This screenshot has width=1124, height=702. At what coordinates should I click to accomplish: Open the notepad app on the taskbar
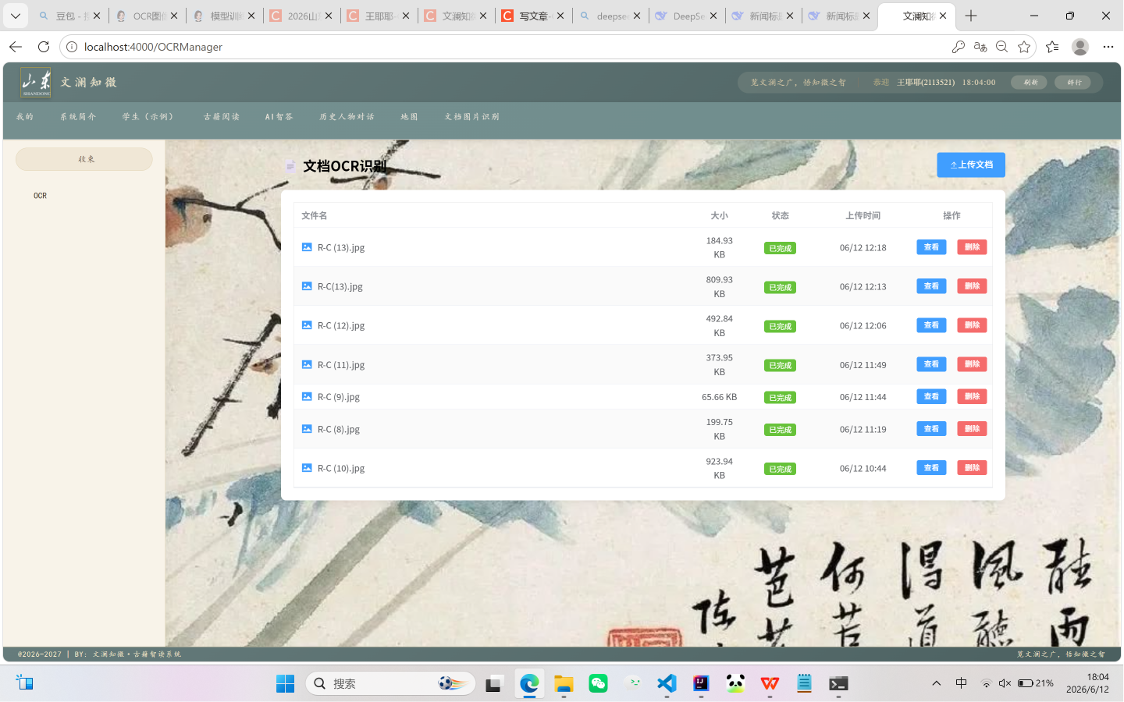804,683
